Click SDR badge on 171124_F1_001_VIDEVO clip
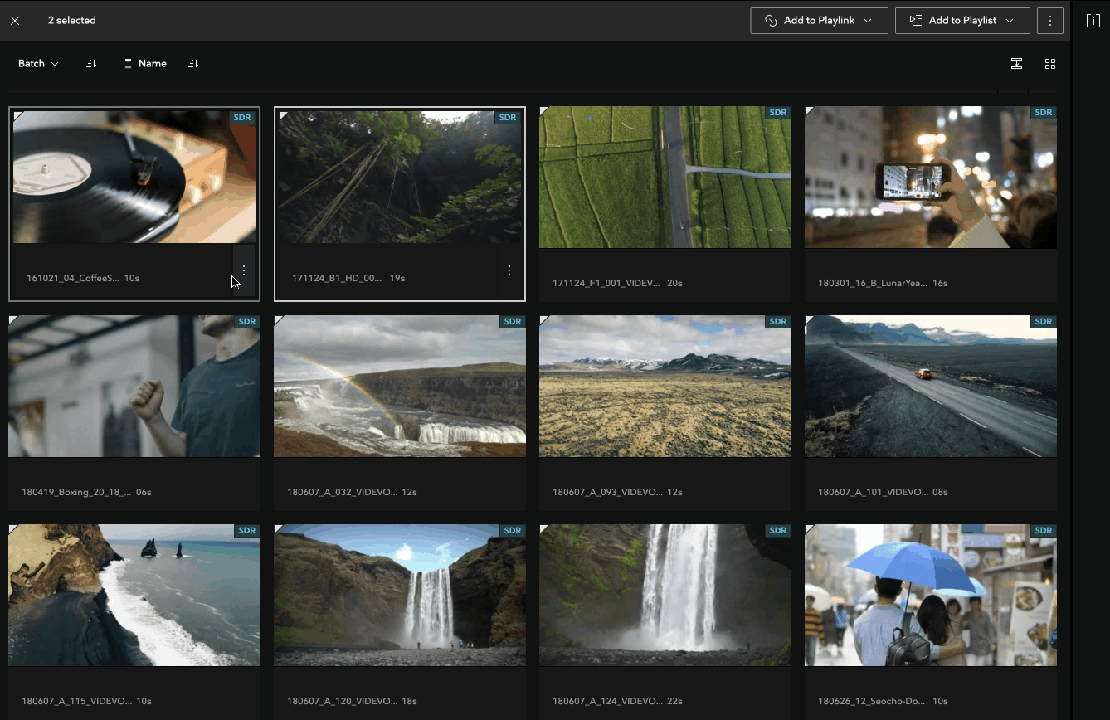 (x=778, y=113)
